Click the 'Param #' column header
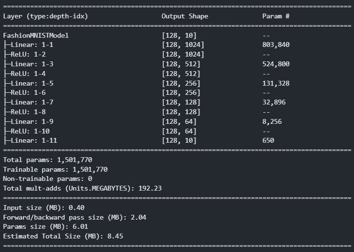 [x=276, y=16]
